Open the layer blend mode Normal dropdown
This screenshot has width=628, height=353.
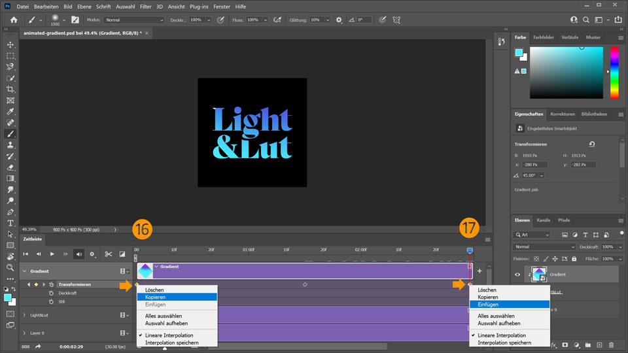pos(545,246)
